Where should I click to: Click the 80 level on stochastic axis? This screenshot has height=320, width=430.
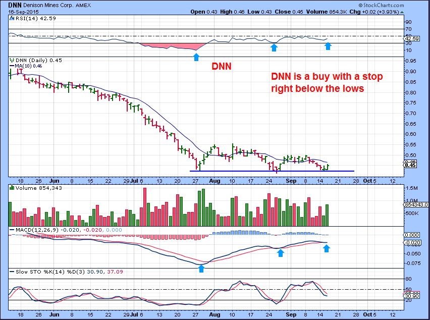pos(408,279)
